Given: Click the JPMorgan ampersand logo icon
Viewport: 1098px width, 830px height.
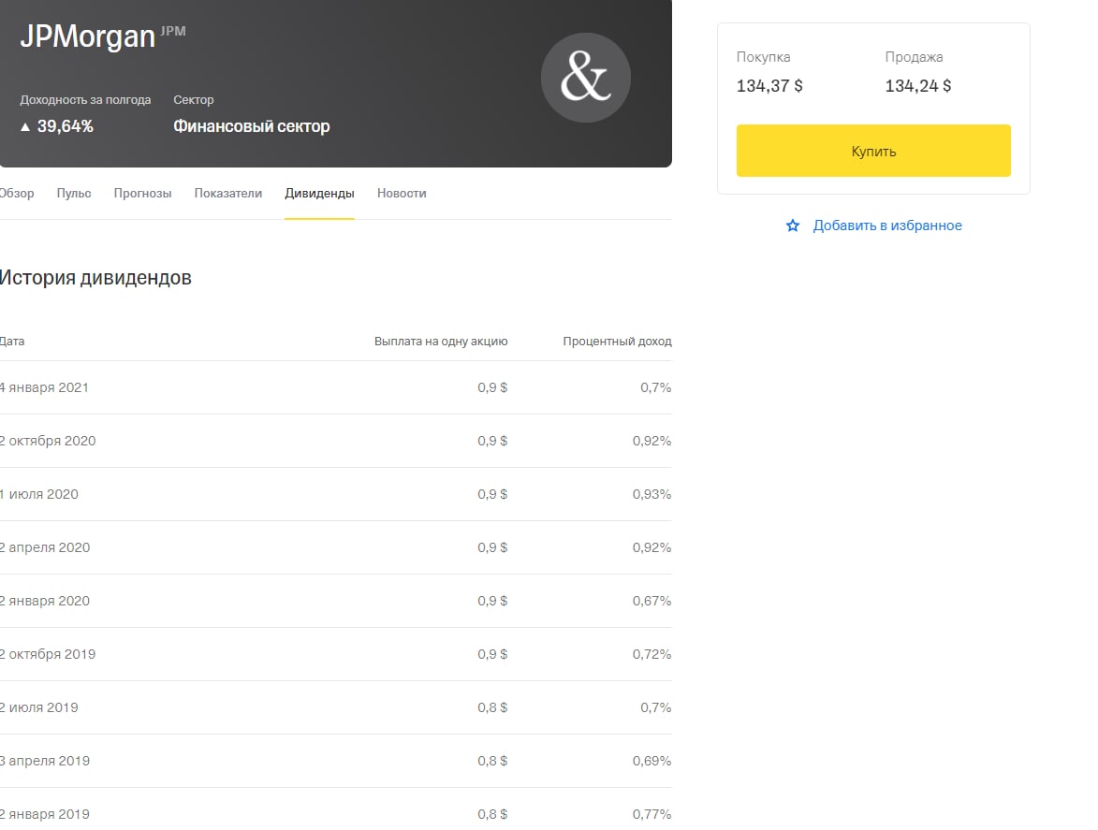Looking at the screenshot, I should [x=585, y=78].
